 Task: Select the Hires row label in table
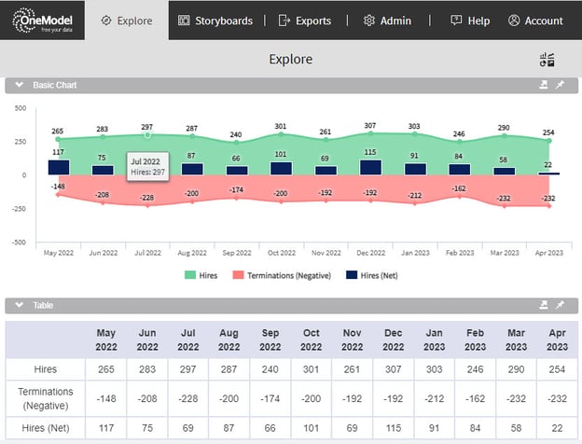click(46, 369)
